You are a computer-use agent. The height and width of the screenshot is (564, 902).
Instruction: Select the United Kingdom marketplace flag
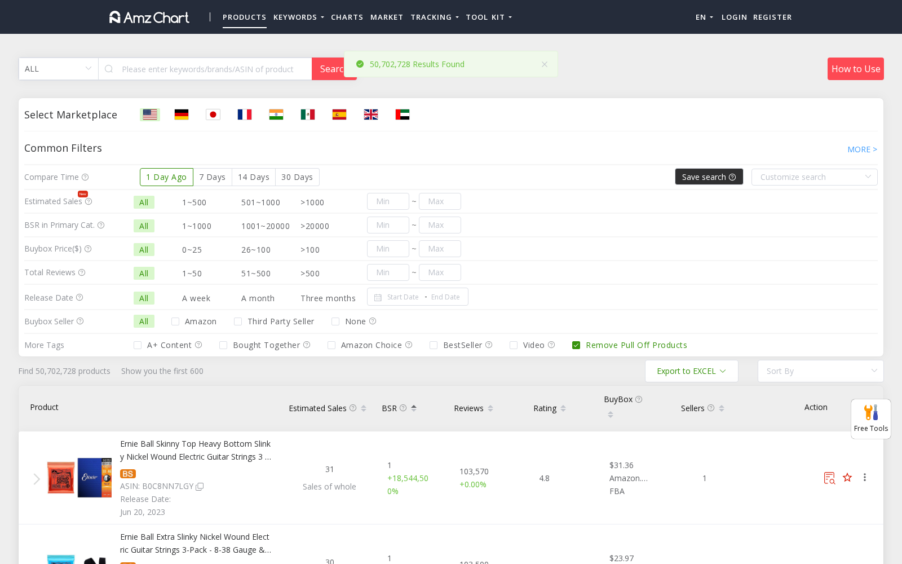[x=371, y=114]
